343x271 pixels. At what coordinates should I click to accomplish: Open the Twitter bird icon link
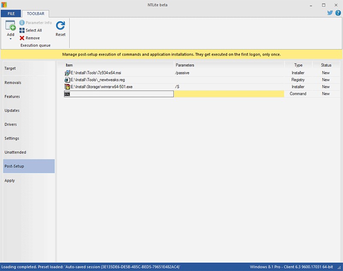(330, 13)
